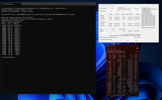Viewport: 162px width, 100px height.
Task: Click the MEM VDD voltage value
Action: coord(136,65)
